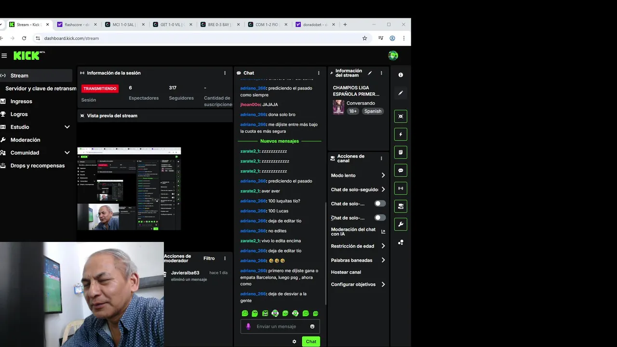Focus the Enviar un mensaje input
617x347 pixels.
point(280,326)
